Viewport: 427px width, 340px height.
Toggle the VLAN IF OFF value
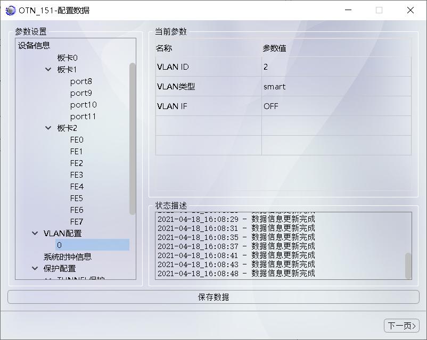pyautogui.click(x=272, y=106)
